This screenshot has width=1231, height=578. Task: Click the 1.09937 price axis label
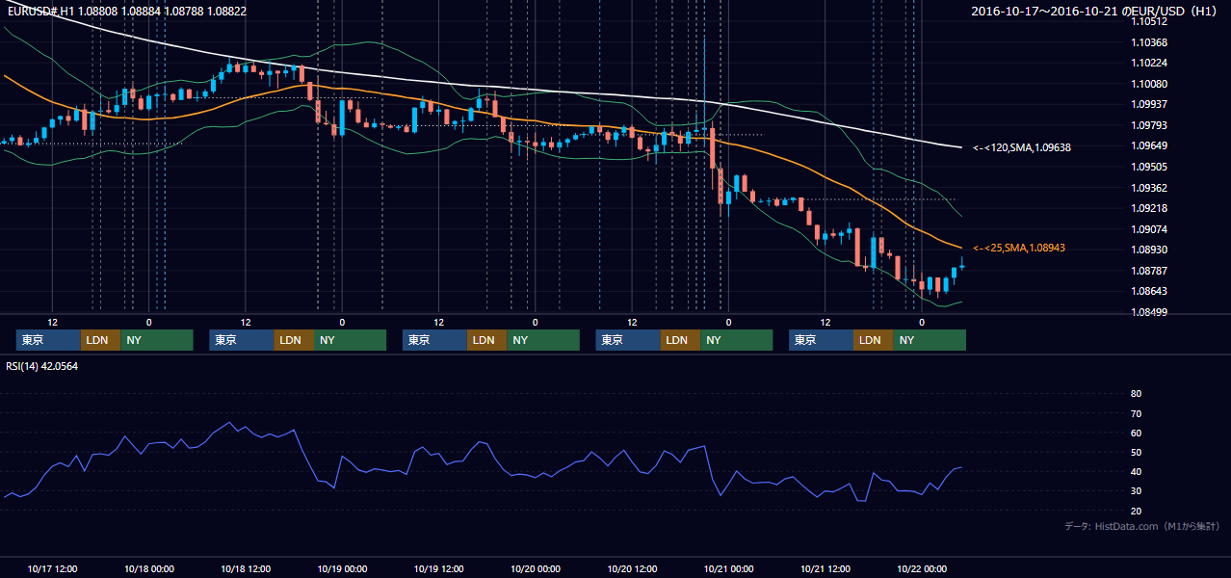(1149, 104)
